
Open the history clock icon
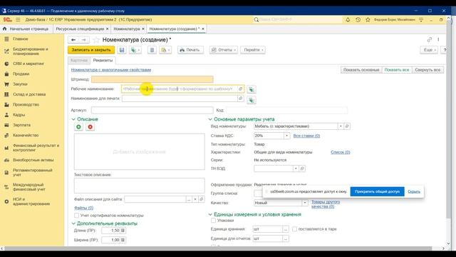[x=358, y=19]
